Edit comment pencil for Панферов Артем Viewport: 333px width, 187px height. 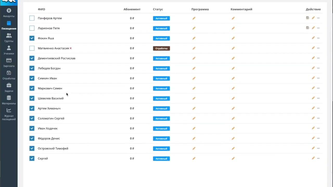pos(233,18)
